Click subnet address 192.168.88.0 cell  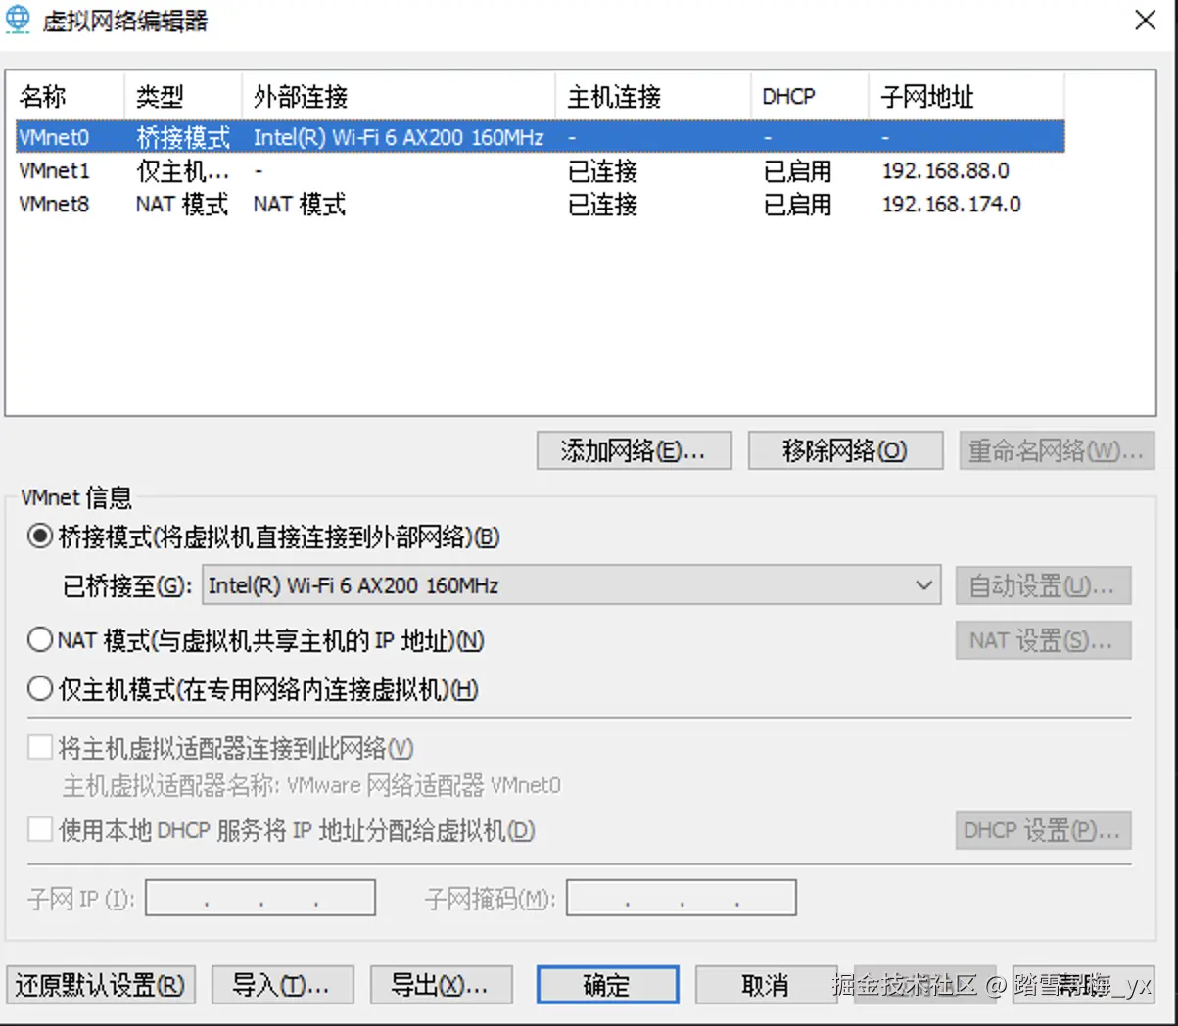[945, 170]
